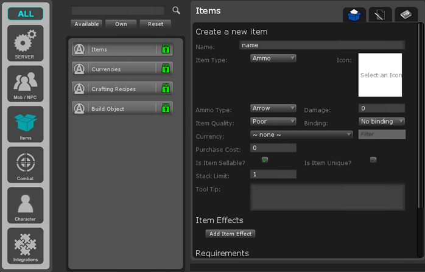
Task: Open the Integrations puzzle category
Action: pos(26,246)
